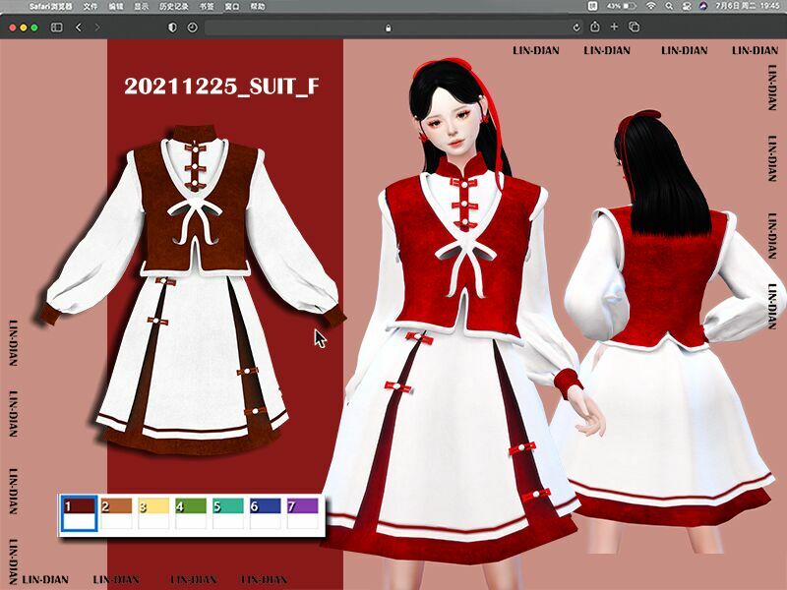Click the 20211225_SUIT_F title text
787x590 pixels.
coord(221,87)
